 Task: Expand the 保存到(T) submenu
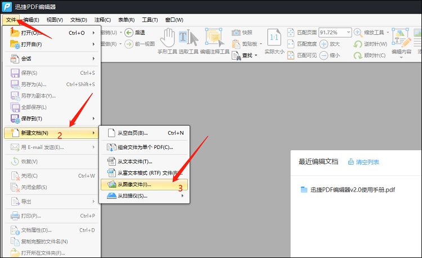52,119
